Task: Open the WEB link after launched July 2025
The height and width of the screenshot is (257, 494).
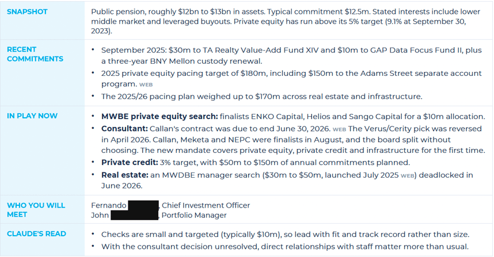Action: pyautogui.click(x=408, y=175)
